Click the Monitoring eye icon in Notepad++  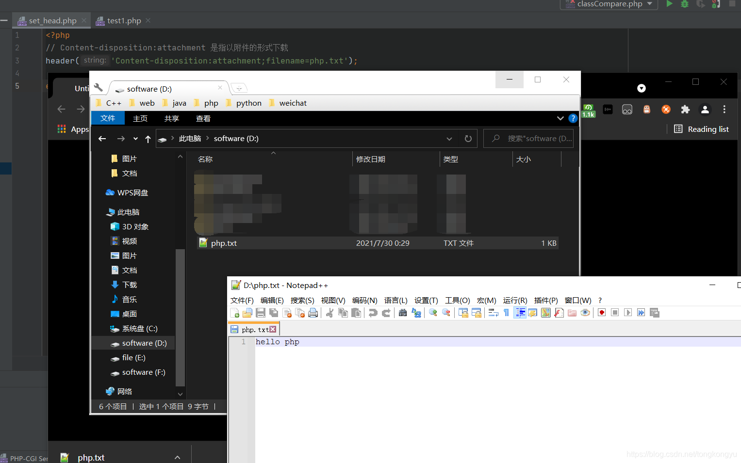click(585, 313)
